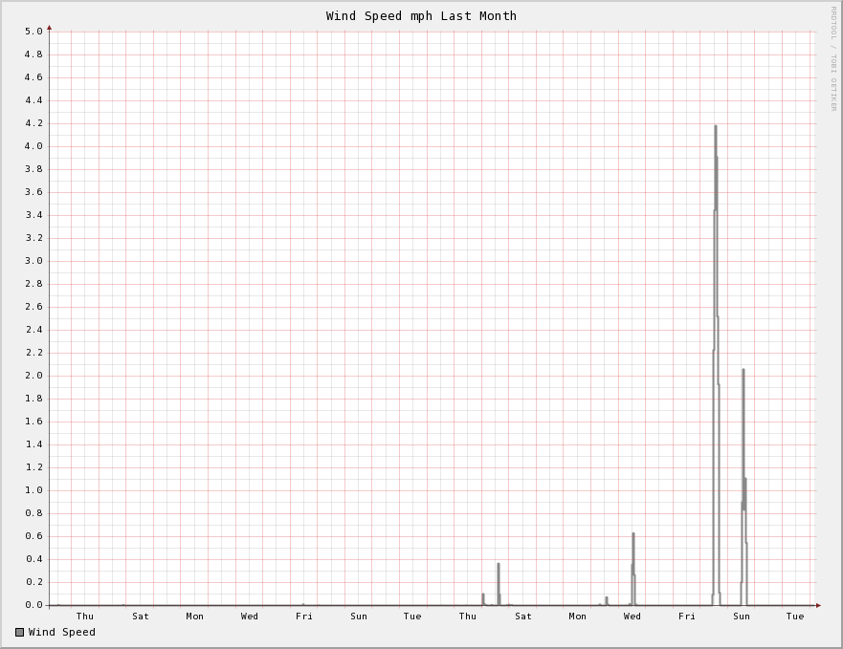Click the 5.0 label on the y-axis
The image size is (843, 649).
(x=33, y=32)
